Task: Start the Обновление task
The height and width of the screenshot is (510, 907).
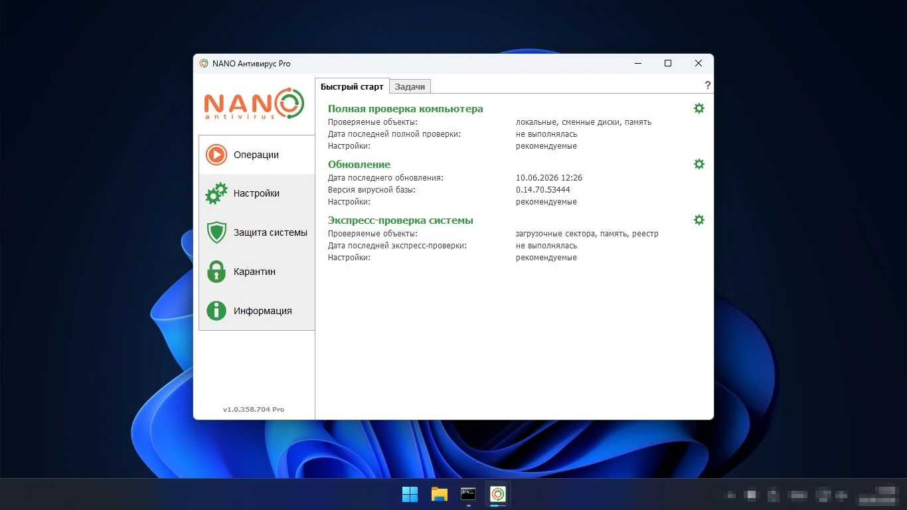Action: point(359,165)
